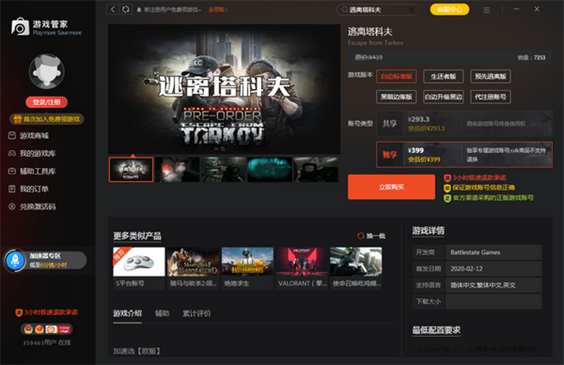This screenshot has height=365, width=564.
Task: Click the back navigation arrow icon
Action: coord(113,9)
